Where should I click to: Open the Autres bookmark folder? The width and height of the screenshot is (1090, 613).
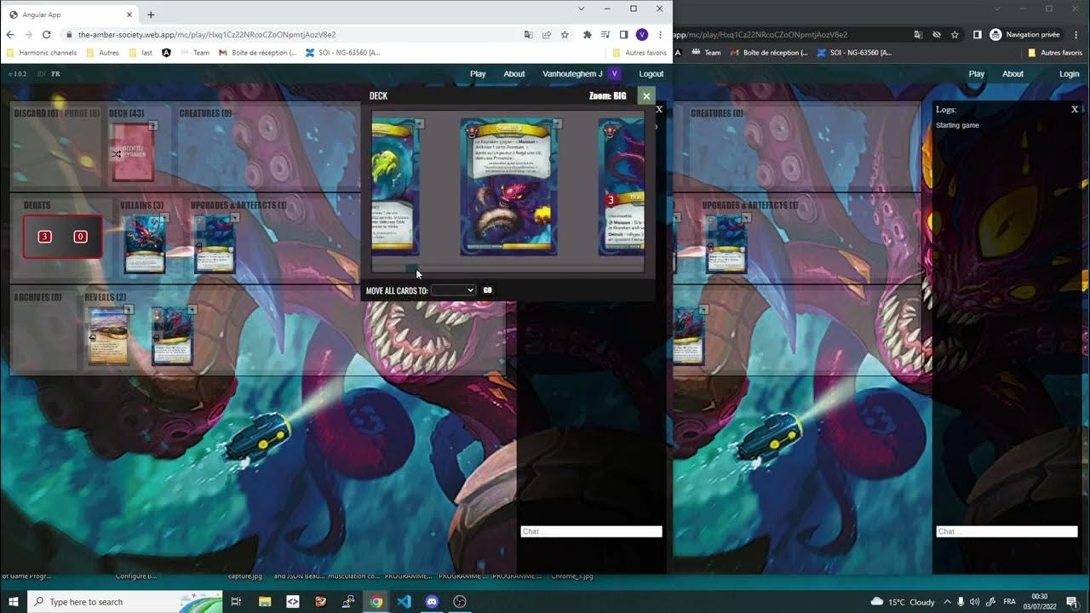click(x=103, y=53)
